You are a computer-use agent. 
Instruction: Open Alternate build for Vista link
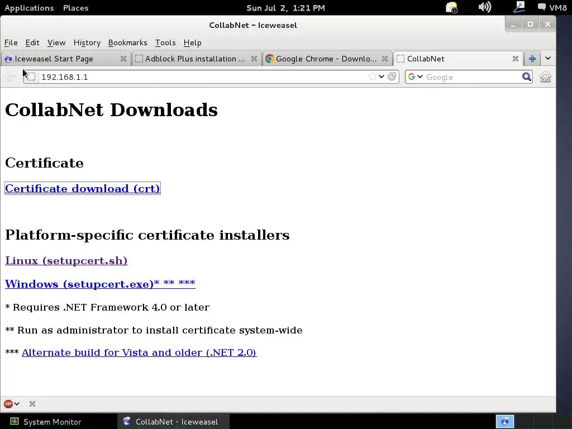(x=139, y=352)
